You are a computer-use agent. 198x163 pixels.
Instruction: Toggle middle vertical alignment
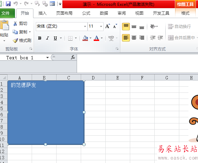(x=134, y=27)
